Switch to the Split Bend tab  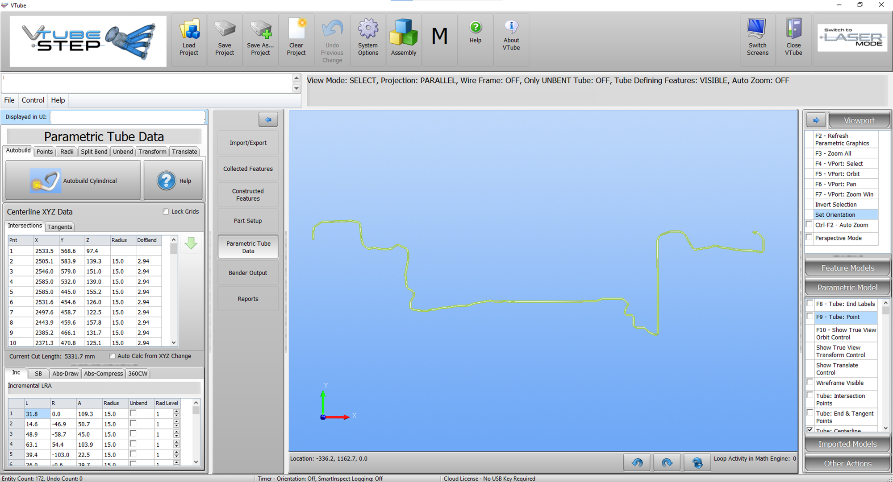94,152
